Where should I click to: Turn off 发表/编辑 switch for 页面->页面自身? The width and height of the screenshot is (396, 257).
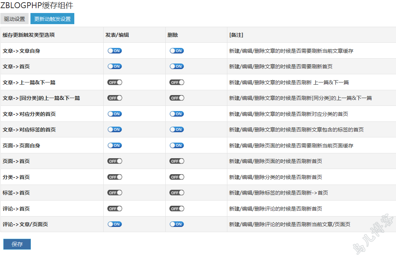(115, 146)
